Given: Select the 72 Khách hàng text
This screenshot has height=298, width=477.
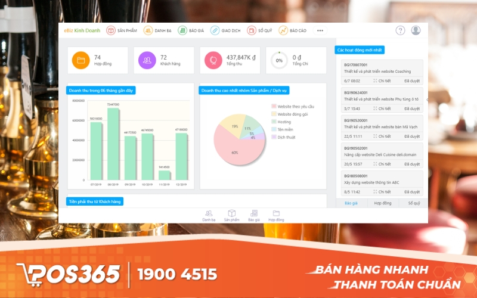Looking at the screenshot, I should (x=170, y=60).
